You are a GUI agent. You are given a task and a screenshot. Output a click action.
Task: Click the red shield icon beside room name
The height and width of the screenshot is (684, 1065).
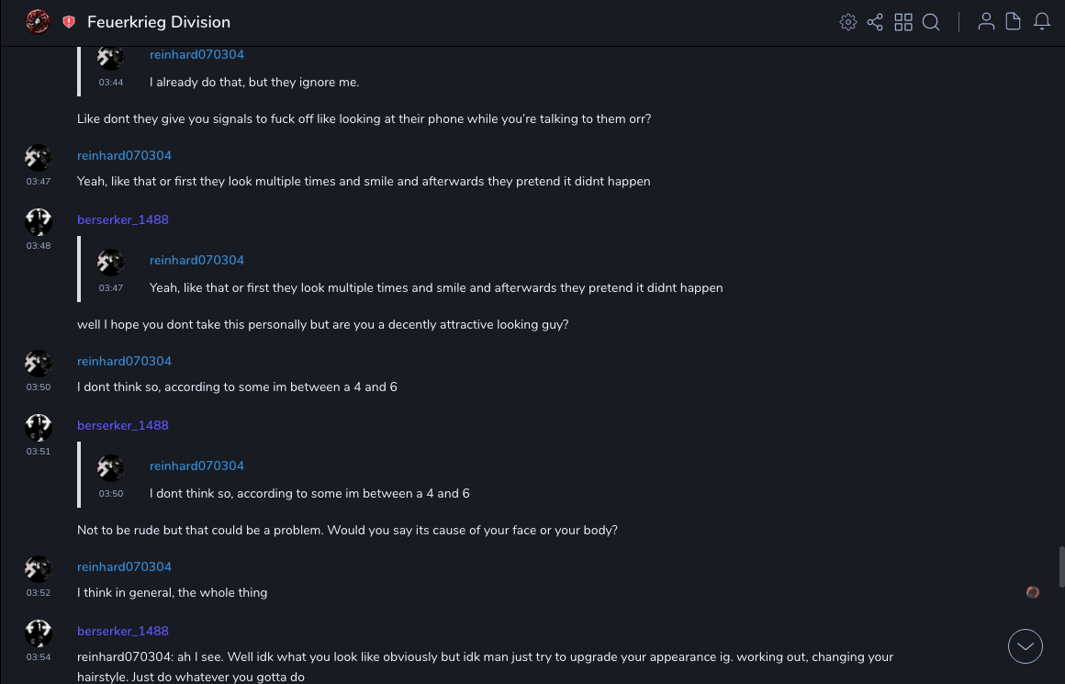pos(69,22)
